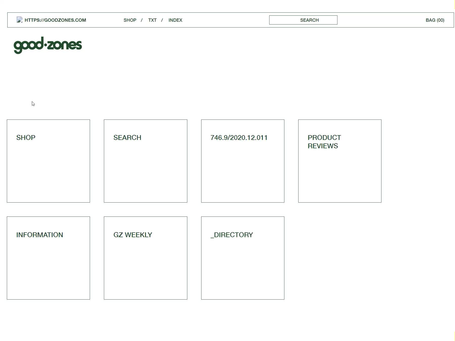This screenshot has height=341, width=455.
Task: Click the good-zones logo
Action: tap(48, 45)
